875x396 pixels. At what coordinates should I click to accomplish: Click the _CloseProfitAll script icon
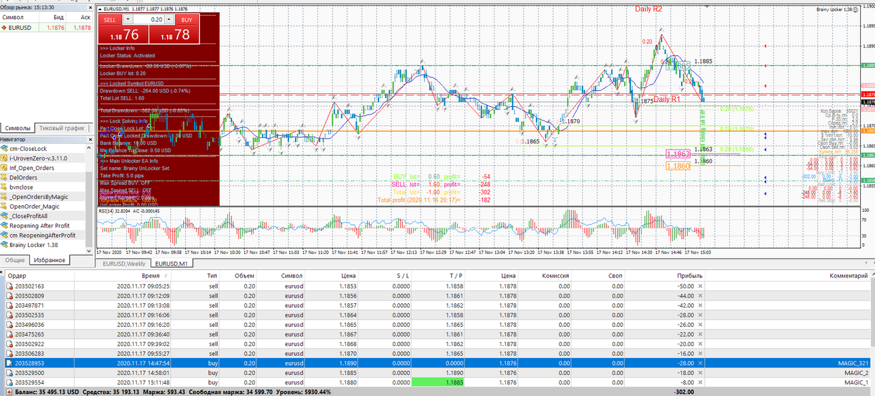(4, 216)
